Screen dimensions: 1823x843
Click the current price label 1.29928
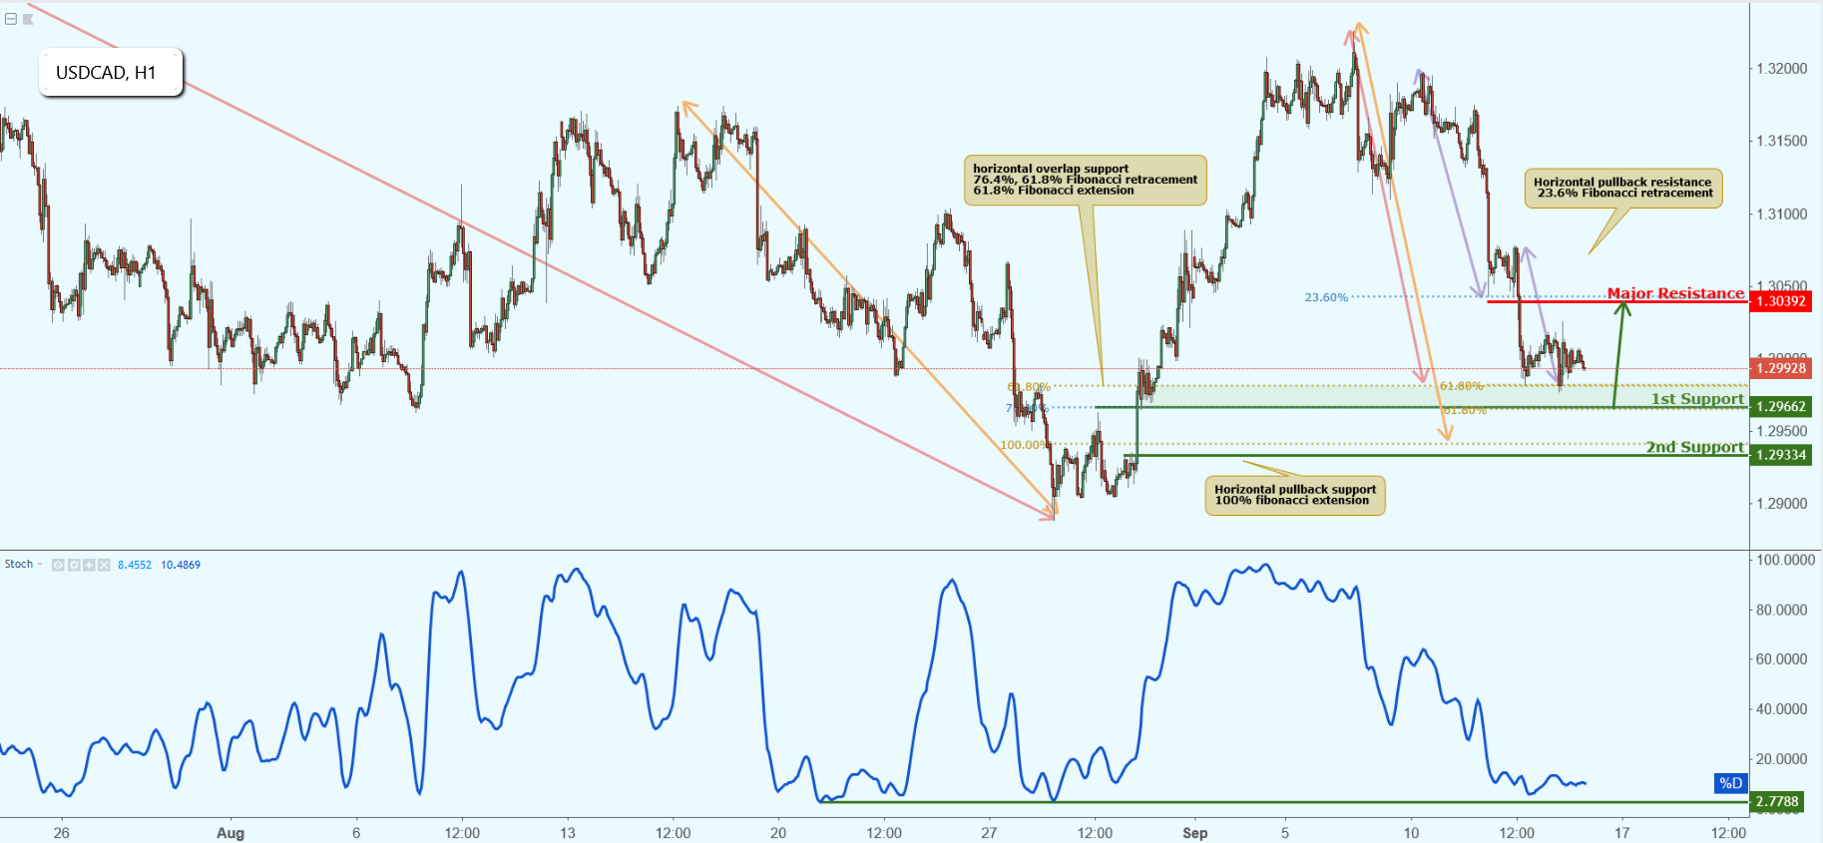[1781, 368]
